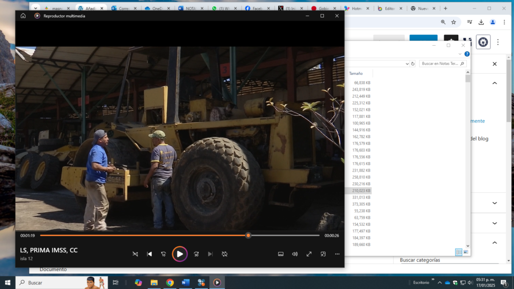Open a new Chrome tab
Screen dimensions: 514x289
445,9
